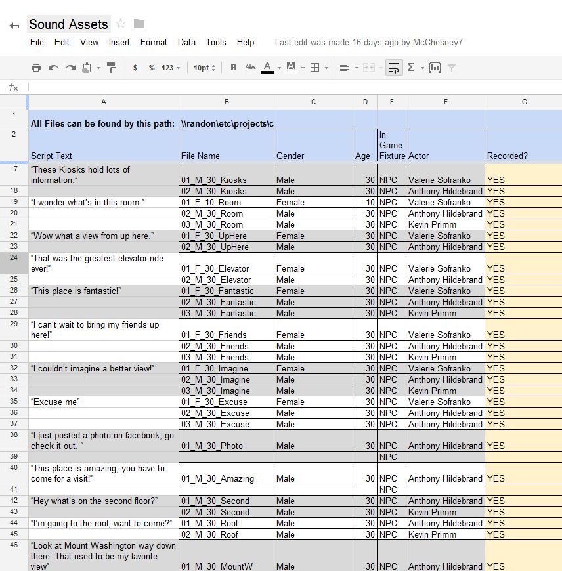Open the 10pt font size dropdown
The image size is (562, 571).
205,68
